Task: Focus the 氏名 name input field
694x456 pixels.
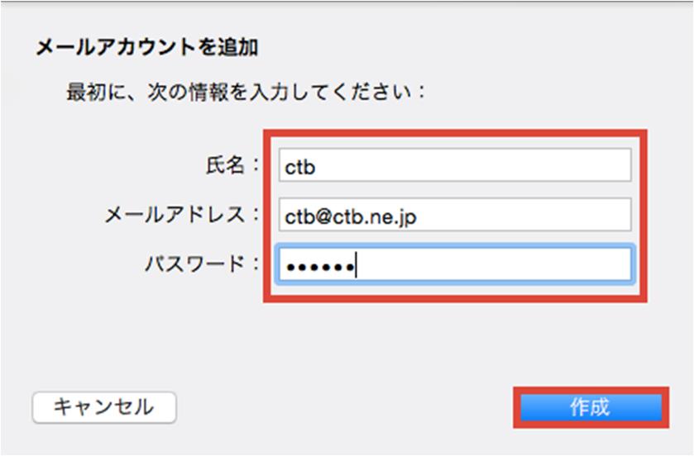Action: 455,165
